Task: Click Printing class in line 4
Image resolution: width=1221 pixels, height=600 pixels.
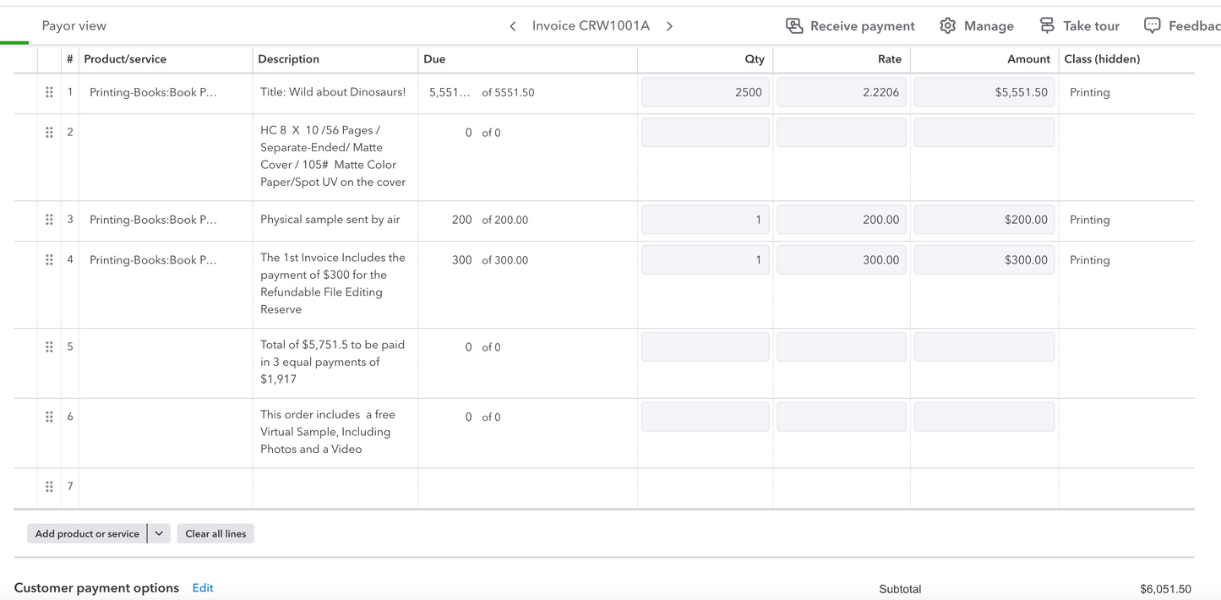Action: [x=1090, y=260]
